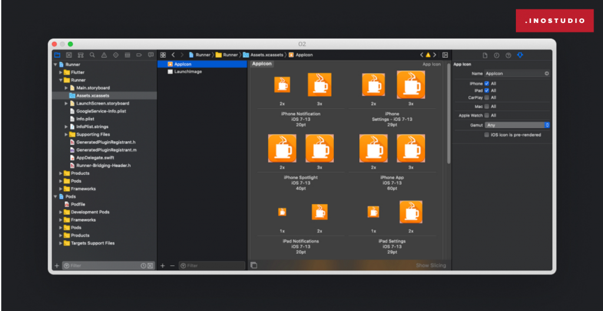Open the Issue navigator warning triangle

[104, 55]
